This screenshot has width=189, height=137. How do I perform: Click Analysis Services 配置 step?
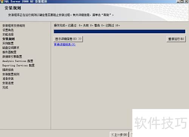point(18,61)
